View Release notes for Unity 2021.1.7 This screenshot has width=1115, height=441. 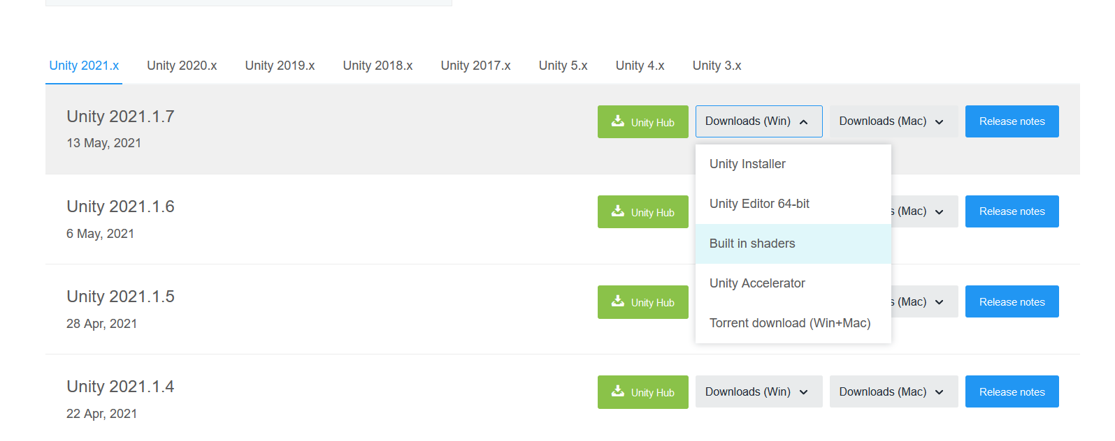[1012, 121]
